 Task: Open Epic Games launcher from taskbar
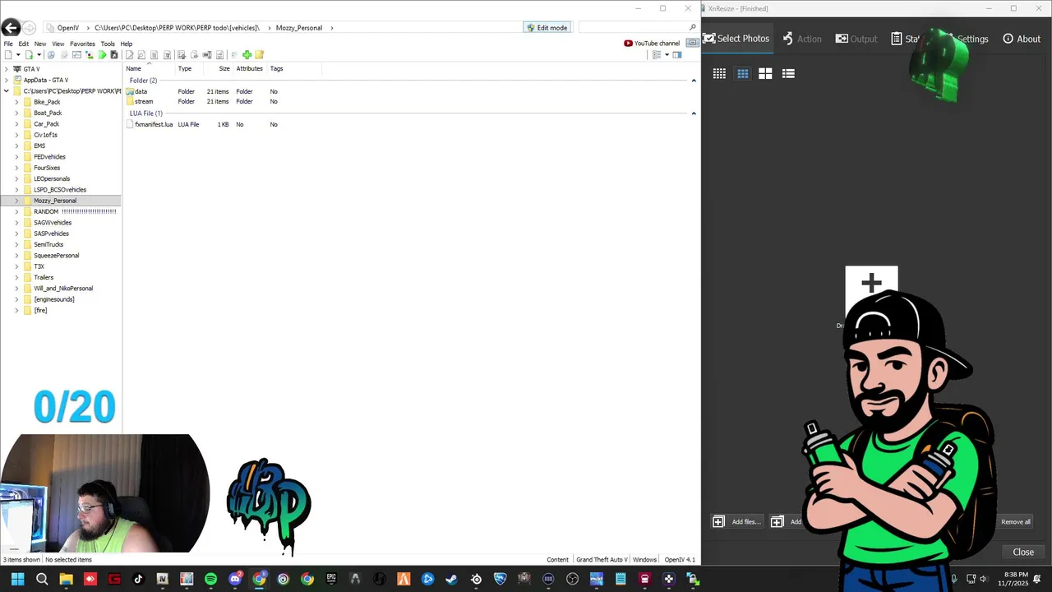331,579
